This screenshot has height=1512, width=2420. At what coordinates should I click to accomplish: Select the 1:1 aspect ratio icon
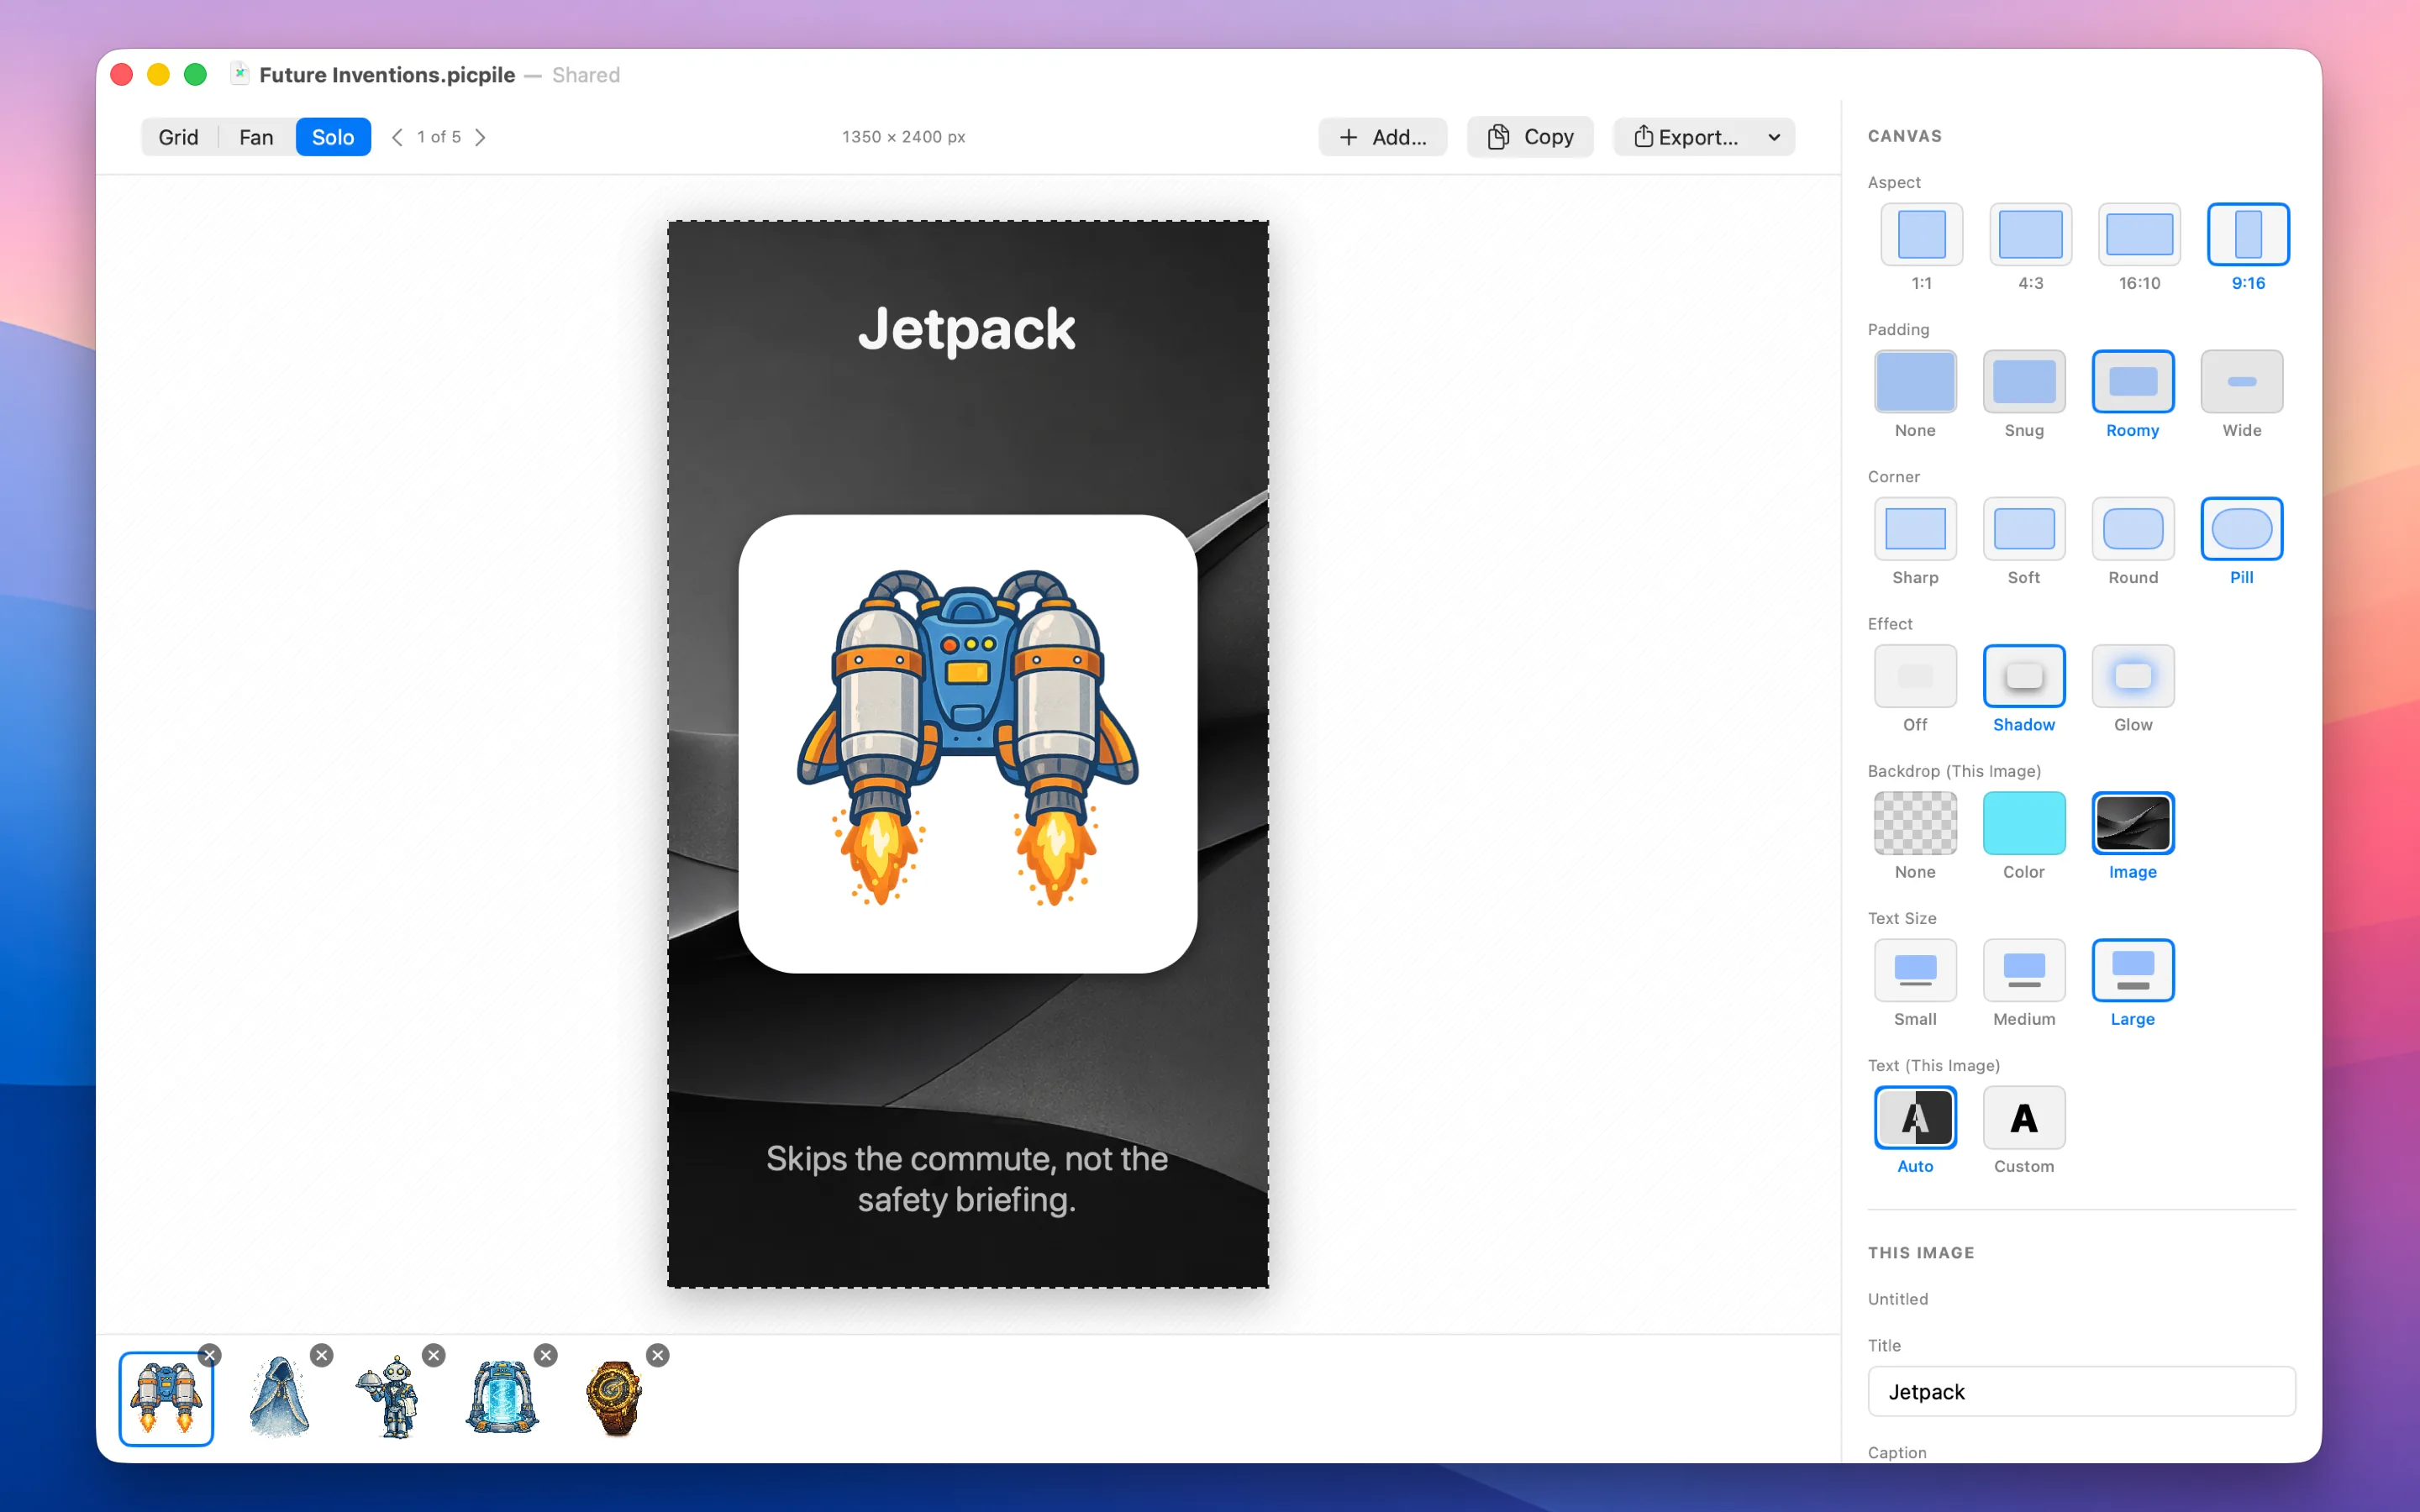[1921, 234]
